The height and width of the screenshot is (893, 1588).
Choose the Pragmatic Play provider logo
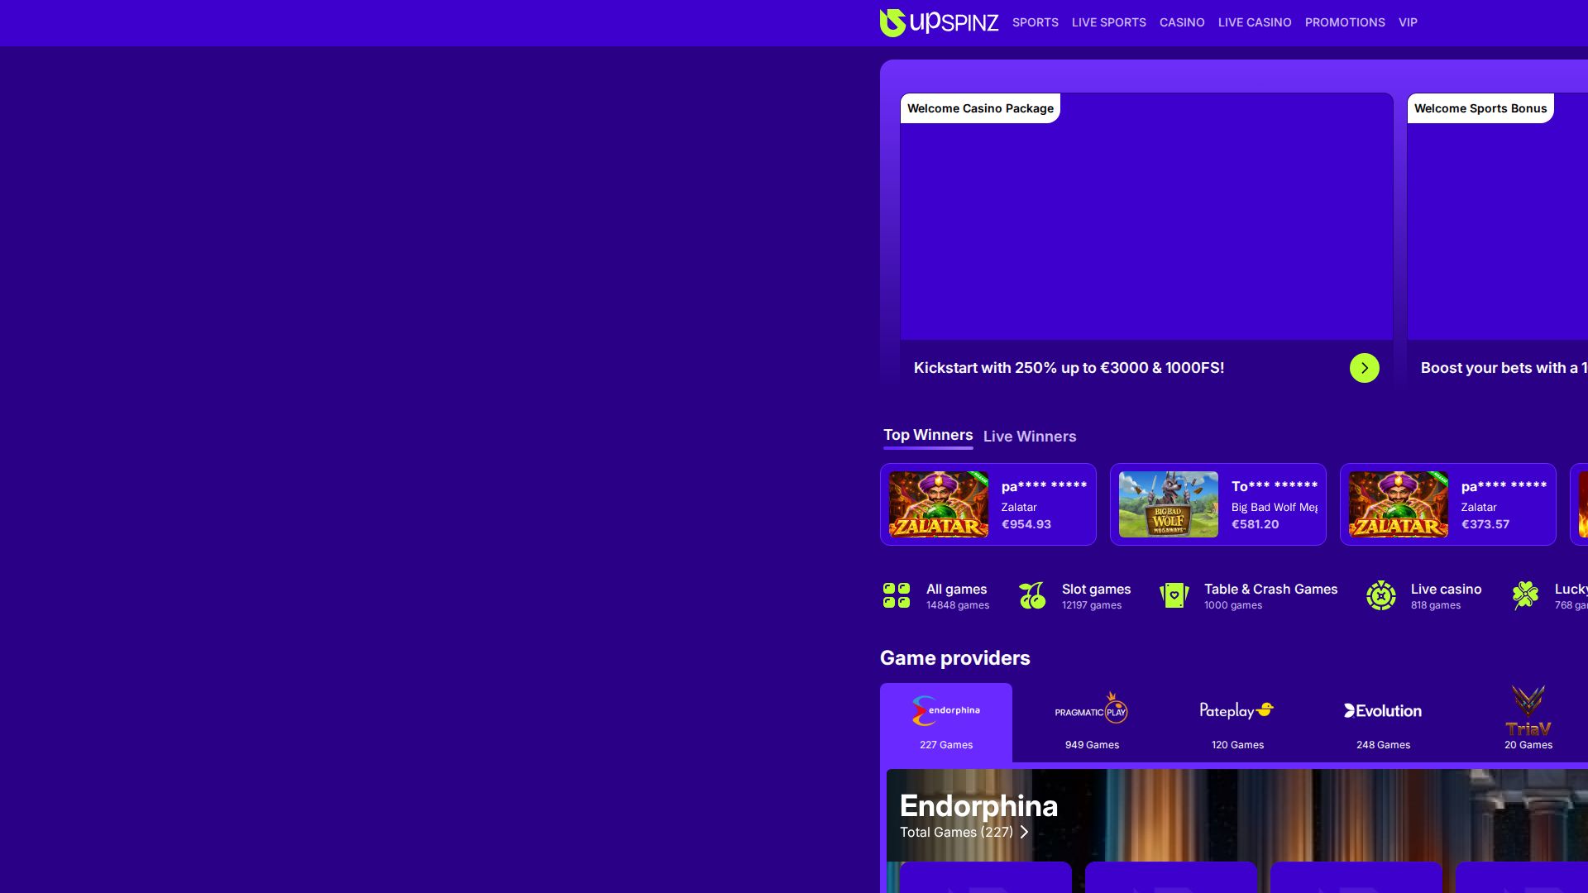(1092, 710)
